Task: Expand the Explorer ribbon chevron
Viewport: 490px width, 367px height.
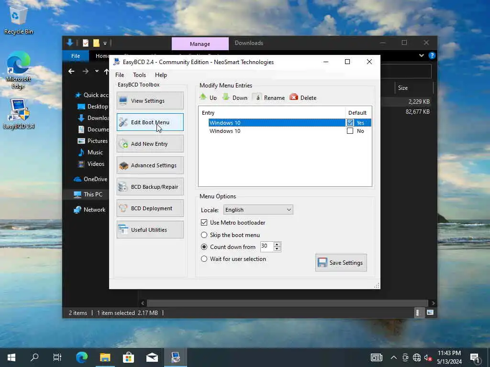Action: point(421,55)
